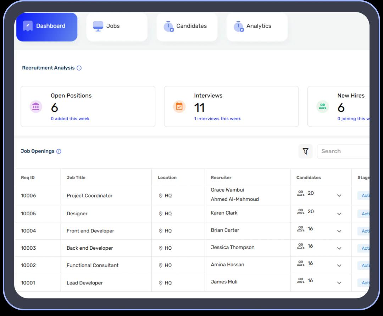Click the Recruitment Analysis heading
The width and height of the screenshot is (383, 316).
(x=48, y=68)
